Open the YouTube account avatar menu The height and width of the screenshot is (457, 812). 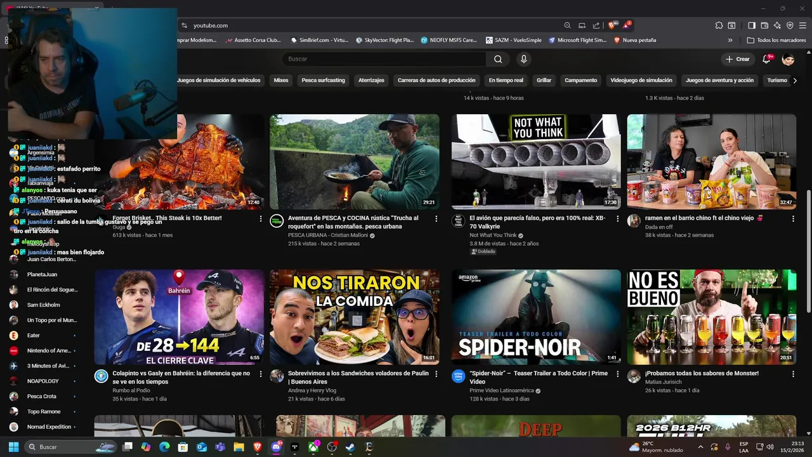[x=788, y=59]
